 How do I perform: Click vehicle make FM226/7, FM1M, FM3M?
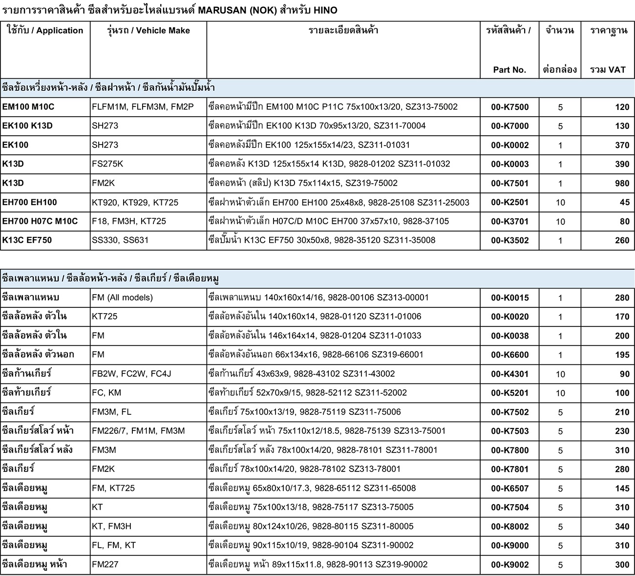(138, 430)
